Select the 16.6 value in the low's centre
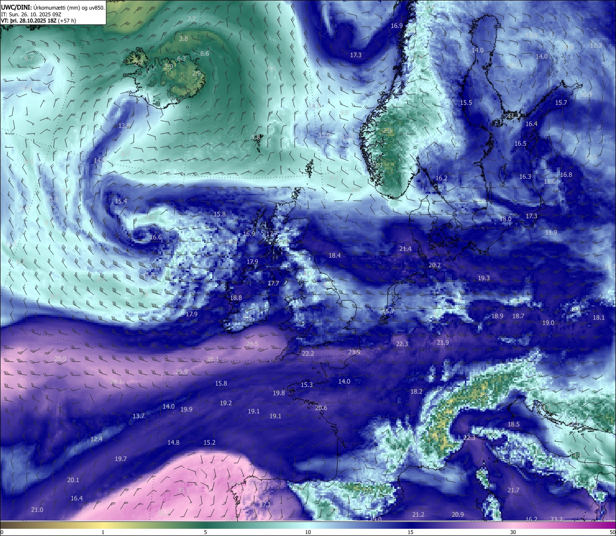 pyautogui.click(x=155, y=237)
